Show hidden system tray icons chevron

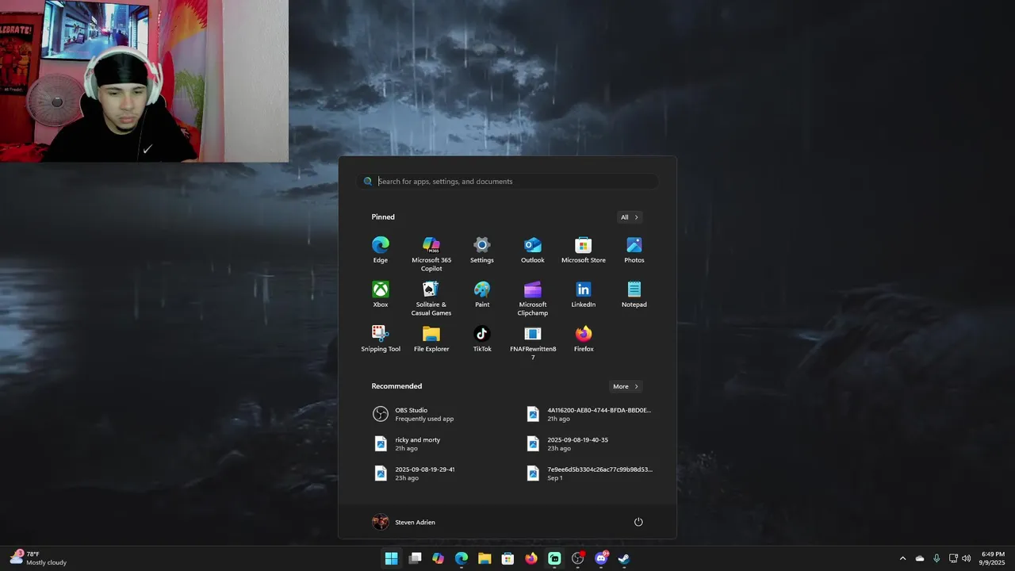point(902,558)
